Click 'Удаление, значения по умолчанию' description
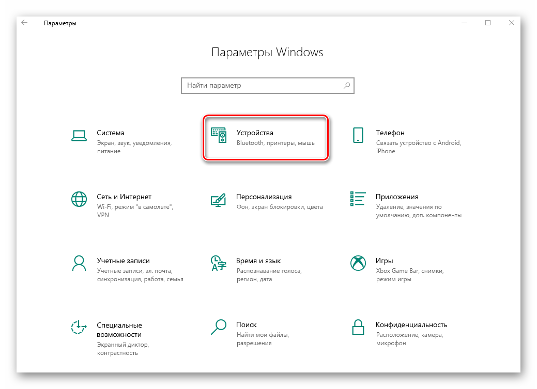The image size is (537, 389). (x=419, y=211)
